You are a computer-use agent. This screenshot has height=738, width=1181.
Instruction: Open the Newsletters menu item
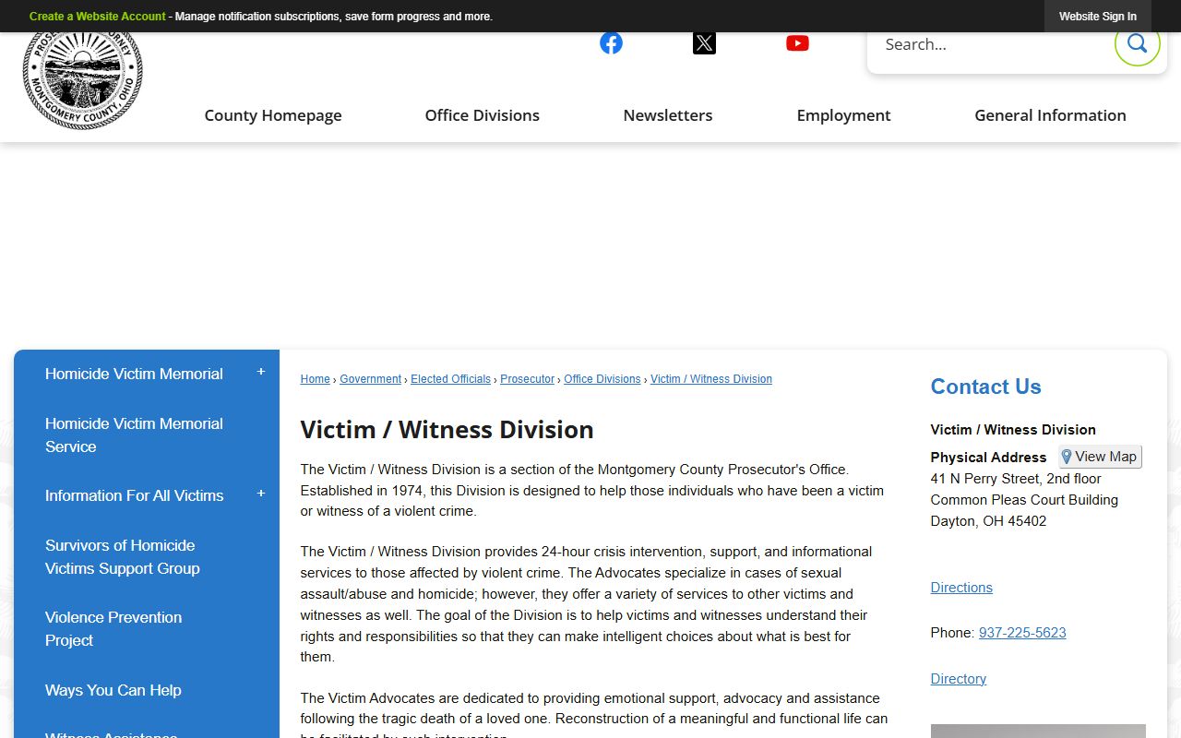(668, 115)
